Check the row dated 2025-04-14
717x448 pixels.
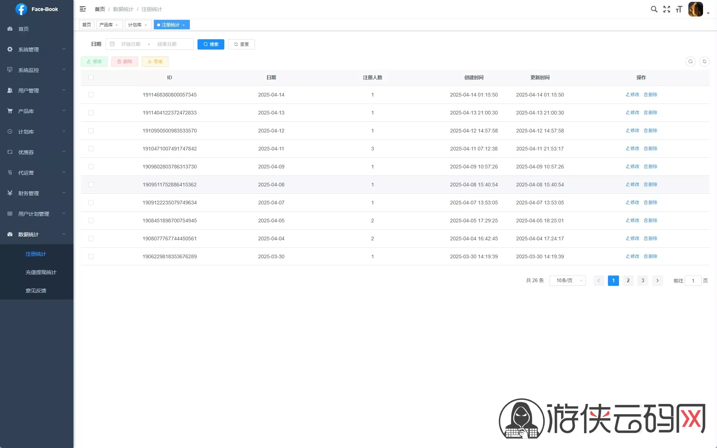pos(91,95)
